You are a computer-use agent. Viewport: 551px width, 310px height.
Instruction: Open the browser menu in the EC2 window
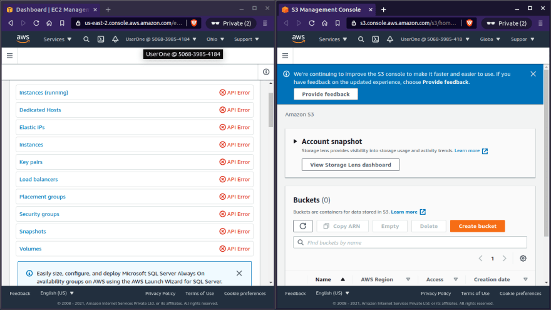point(265,23)
